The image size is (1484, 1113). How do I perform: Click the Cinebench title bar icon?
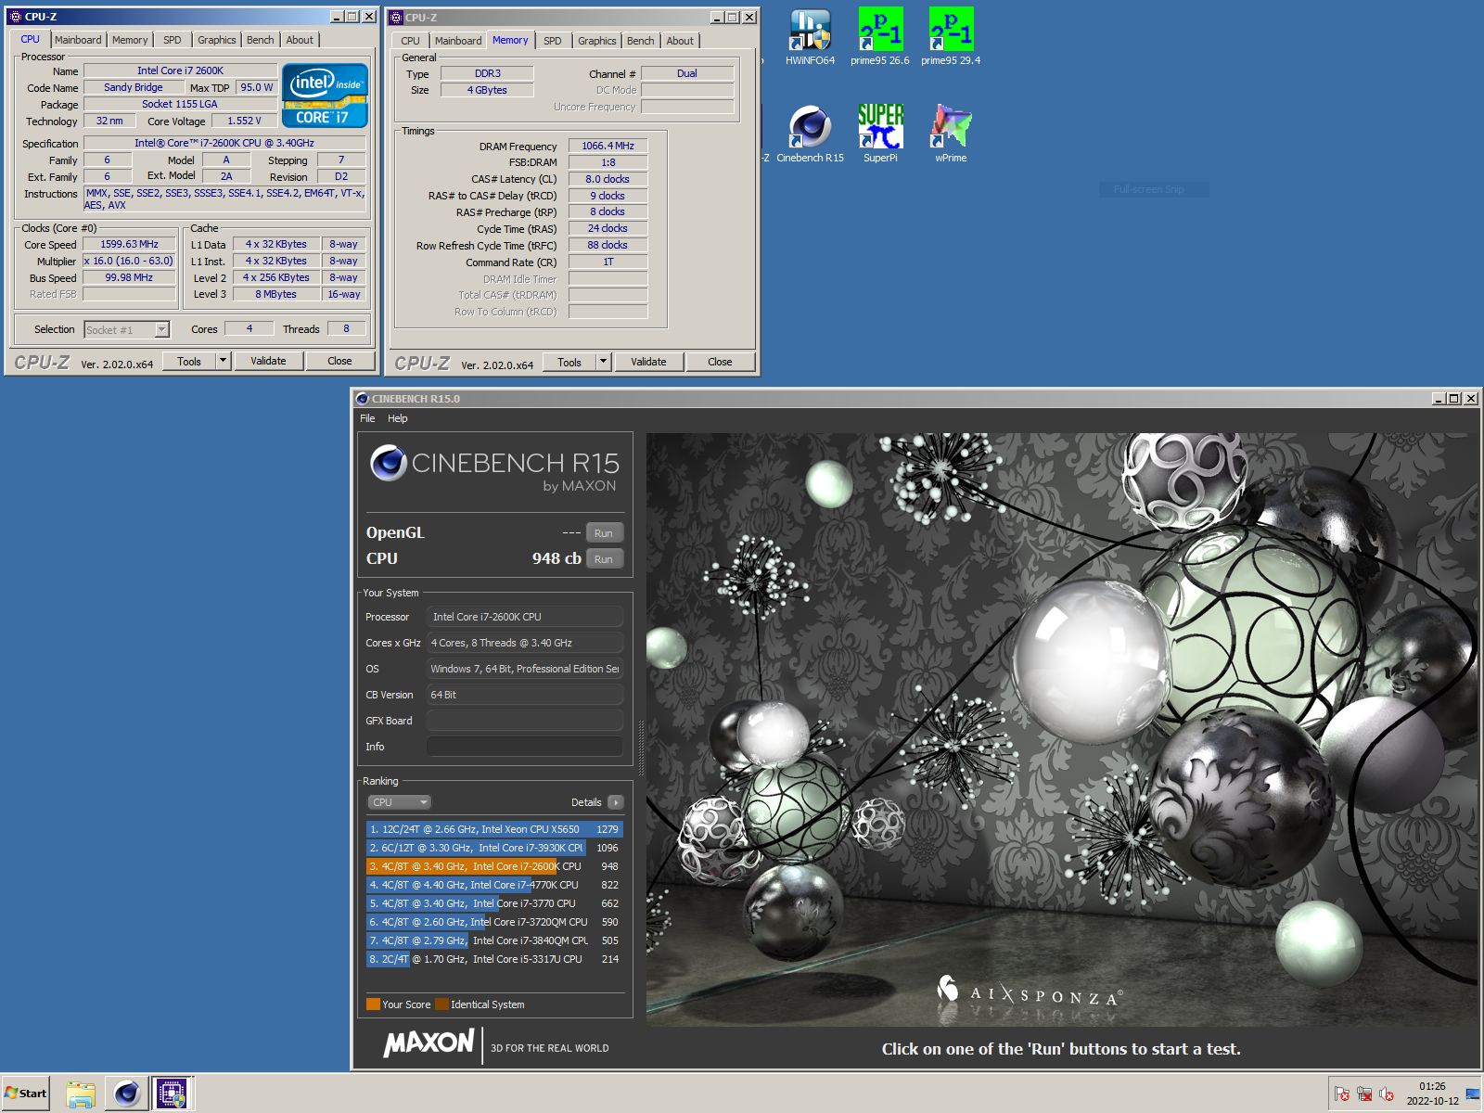pyautogui.click(x=363, y=399)
